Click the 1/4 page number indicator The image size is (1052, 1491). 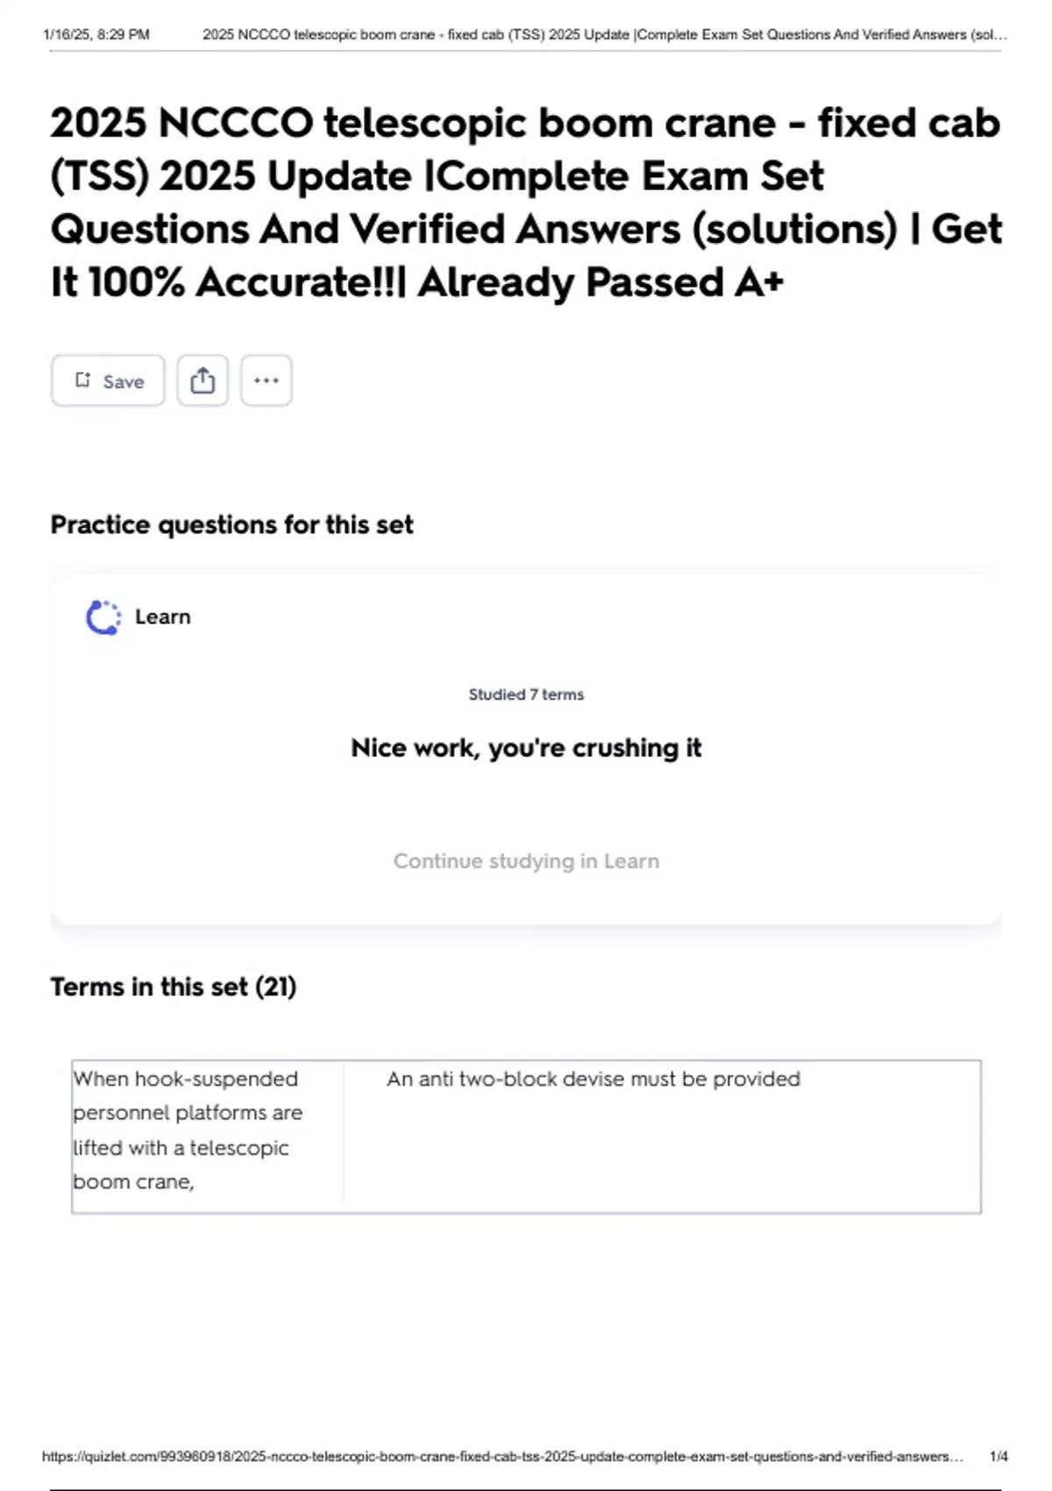click(999, 1456)
